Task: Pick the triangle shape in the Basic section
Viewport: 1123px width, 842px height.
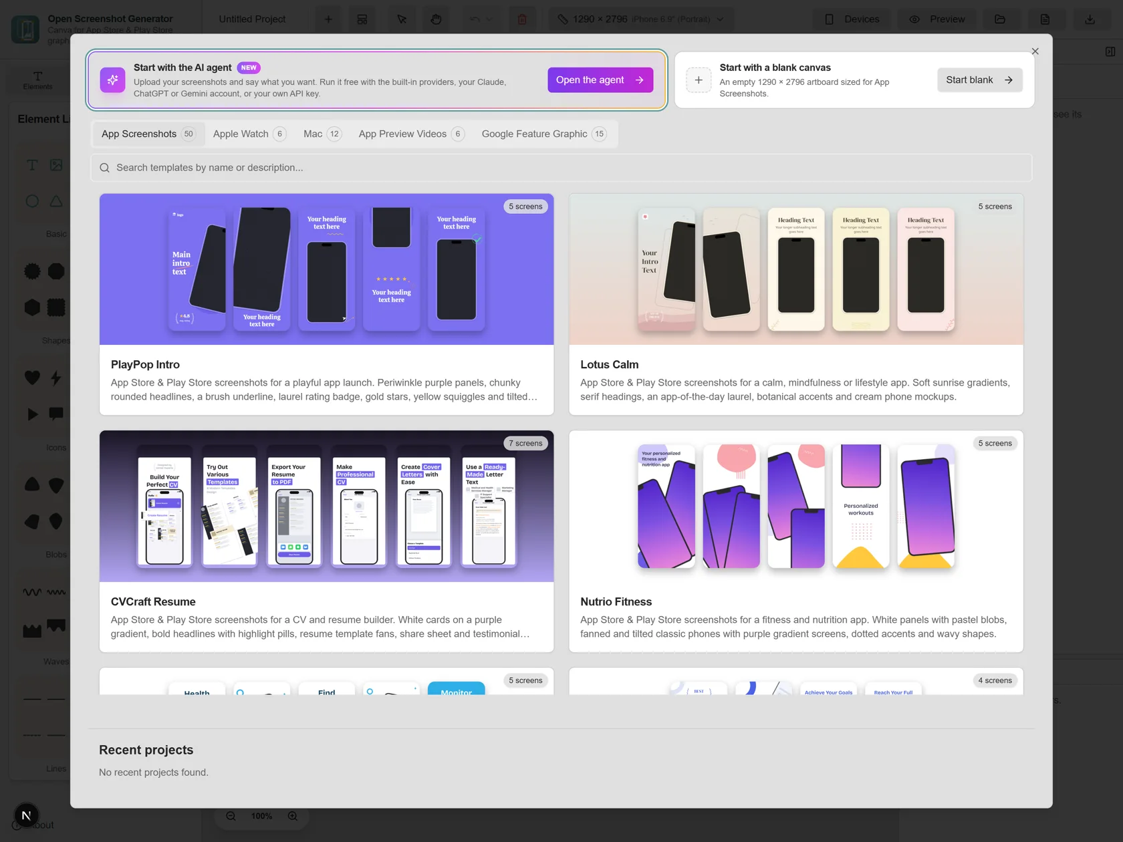Action: tap(56, 201)
